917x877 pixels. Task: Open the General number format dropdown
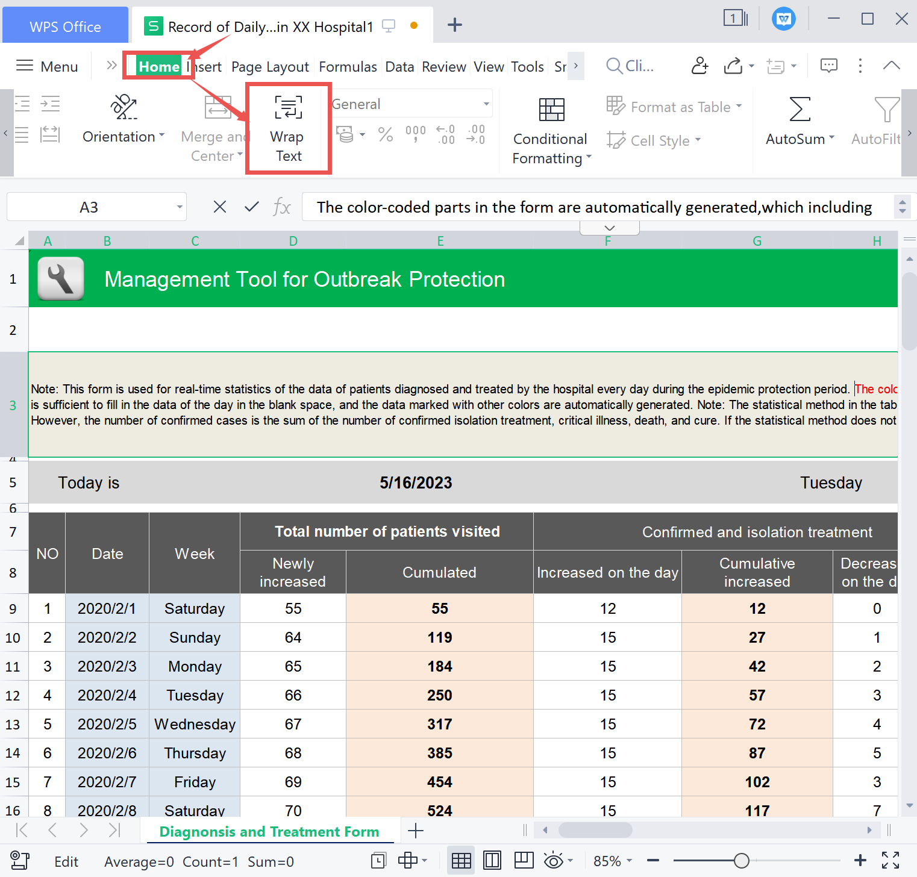[x=485, y=103]
